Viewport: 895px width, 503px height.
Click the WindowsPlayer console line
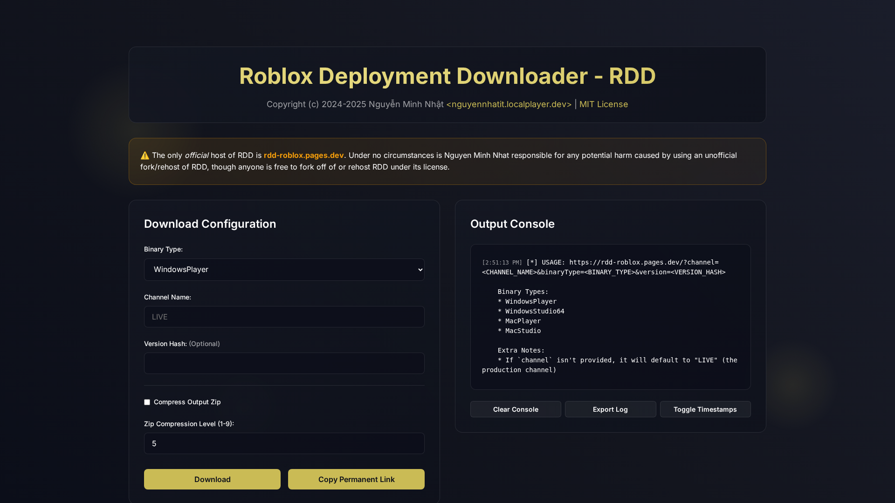tap(527, 301)
